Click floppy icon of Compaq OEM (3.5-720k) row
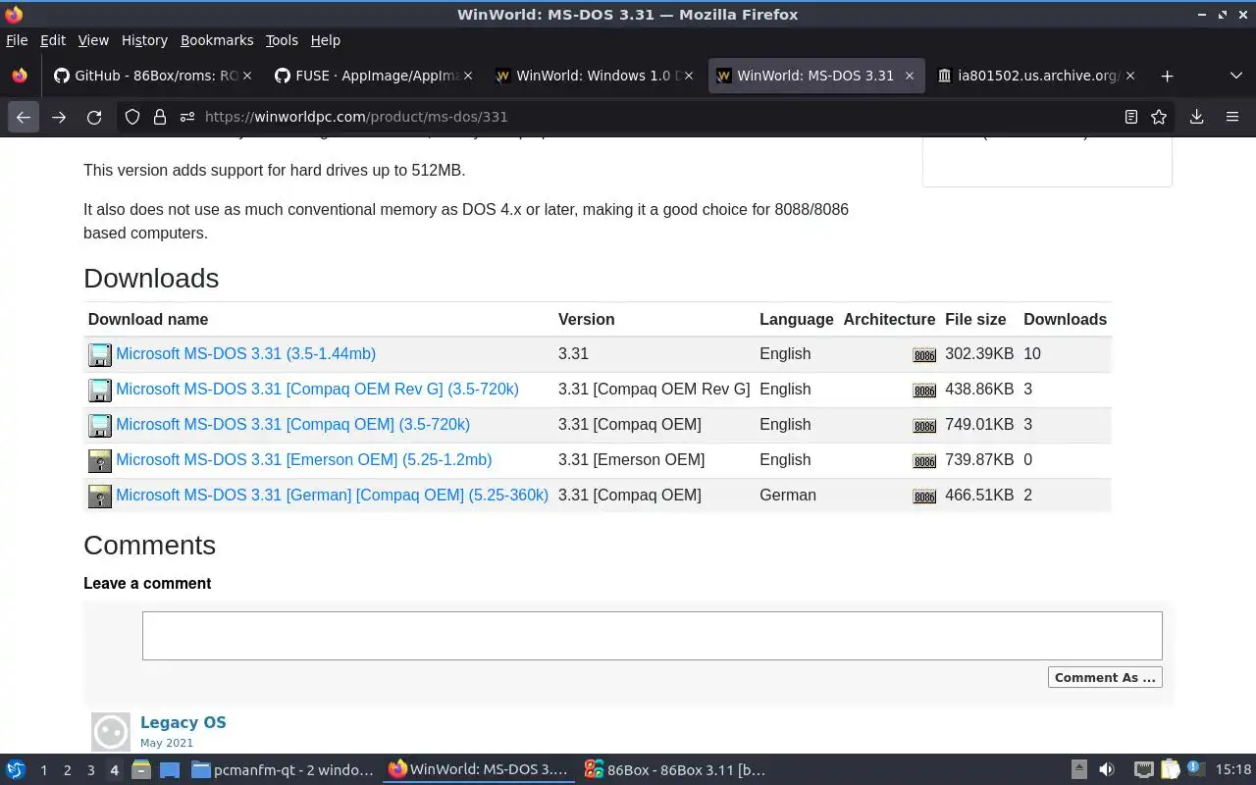The width and height of the screenshot is (1256, 785). pos(100,425)
